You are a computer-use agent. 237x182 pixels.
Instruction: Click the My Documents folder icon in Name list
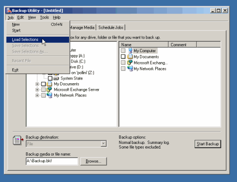tap(130, 56)
